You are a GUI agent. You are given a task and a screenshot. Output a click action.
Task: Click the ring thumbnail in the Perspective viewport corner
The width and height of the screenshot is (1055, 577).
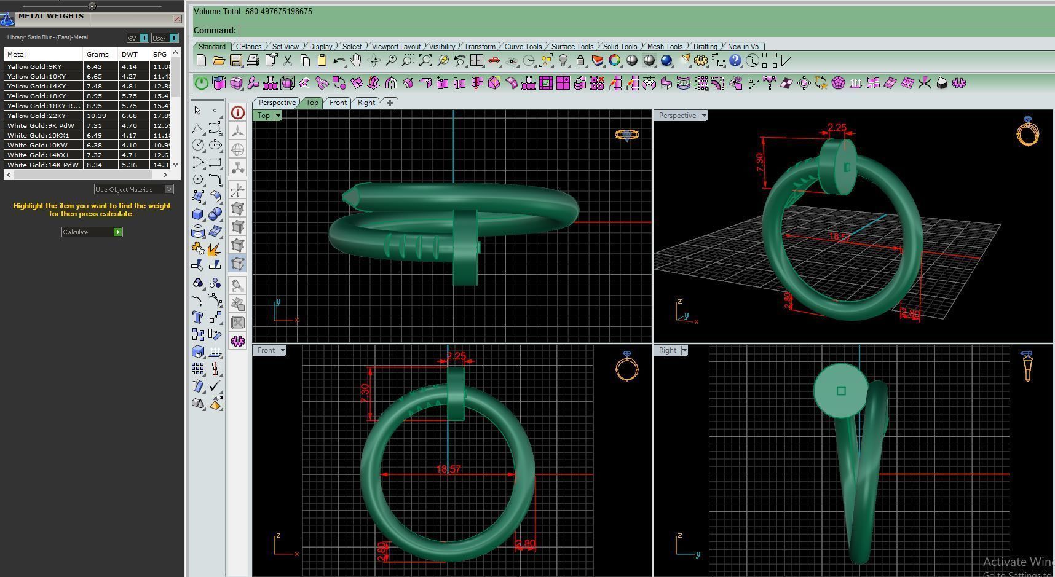(x=1028, y=131)
